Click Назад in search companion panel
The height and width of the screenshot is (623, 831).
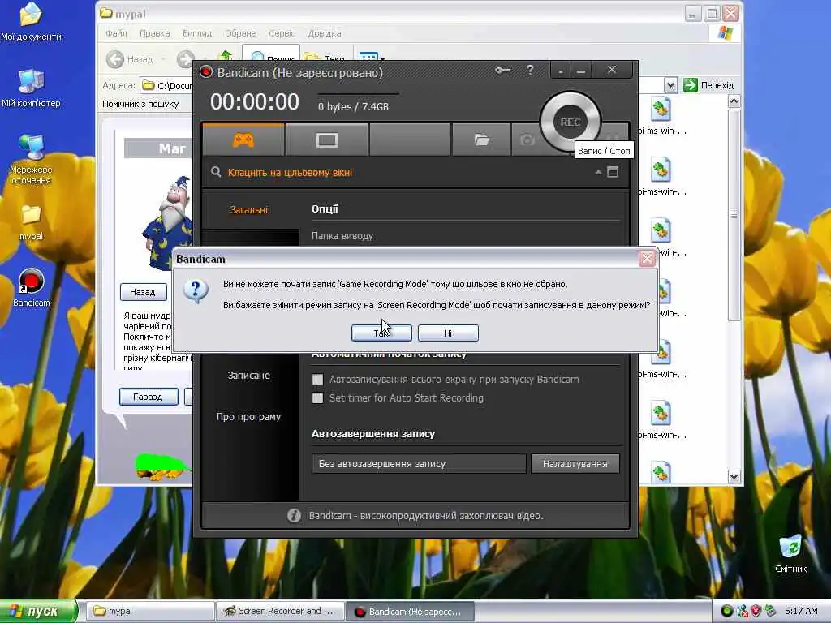(x=143, y=292)
